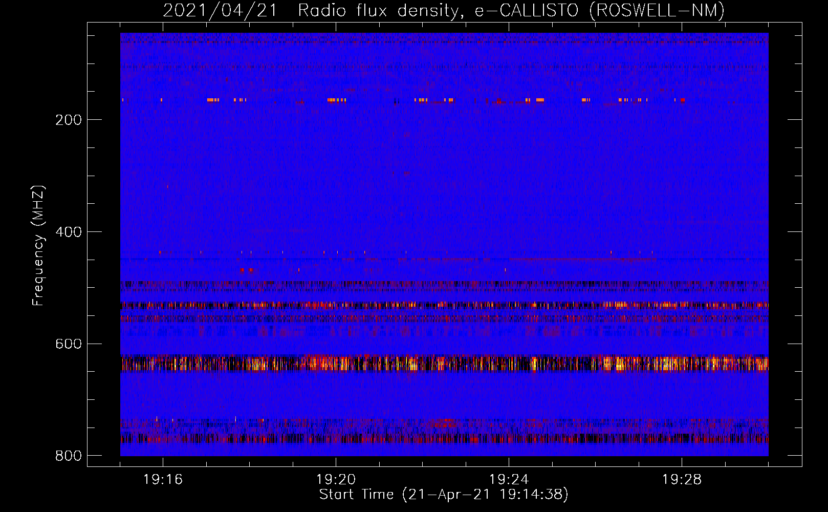Screen dimensions: 828x512
Task: Click the '800' frequency tick label
Action: click(x=69, y=456)
